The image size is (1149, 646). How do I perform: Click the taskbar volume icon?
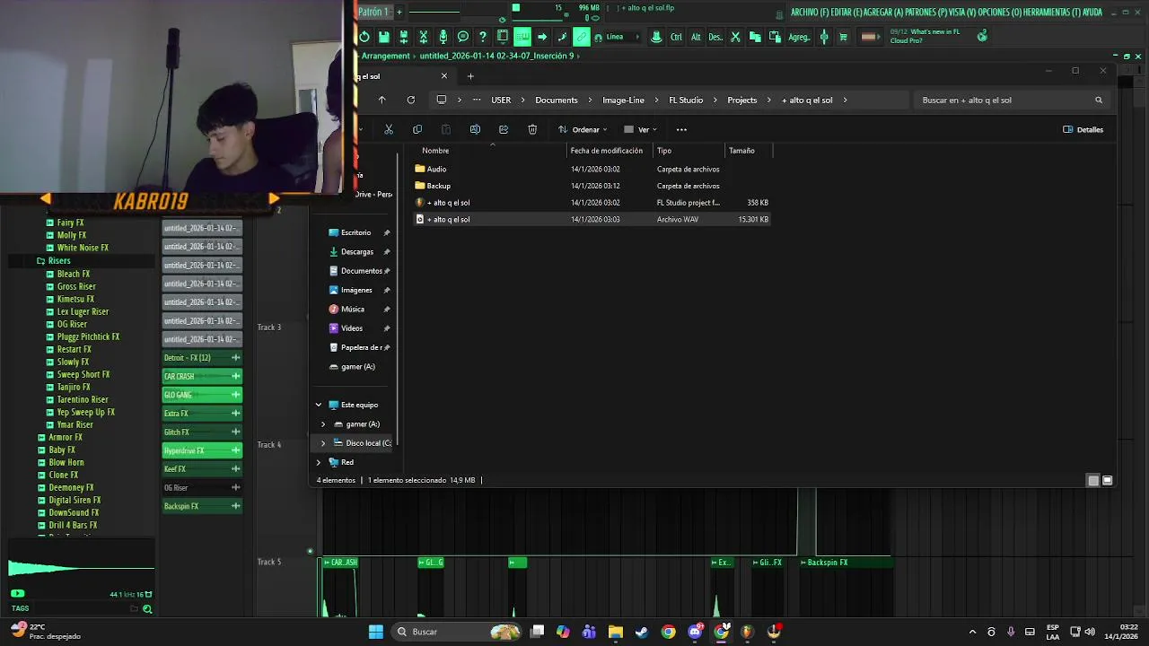pyautogui.click(x=1088, y=632)
